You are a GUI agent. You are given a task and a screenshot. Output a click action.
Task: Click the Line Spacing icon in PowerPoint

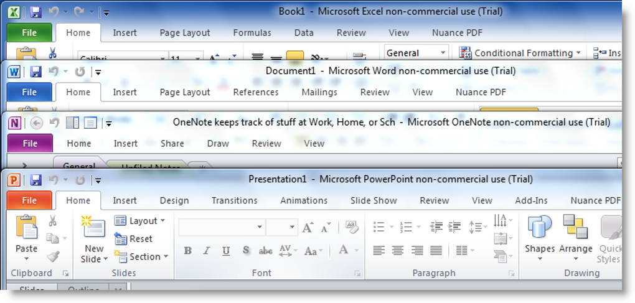coord(475,227)
